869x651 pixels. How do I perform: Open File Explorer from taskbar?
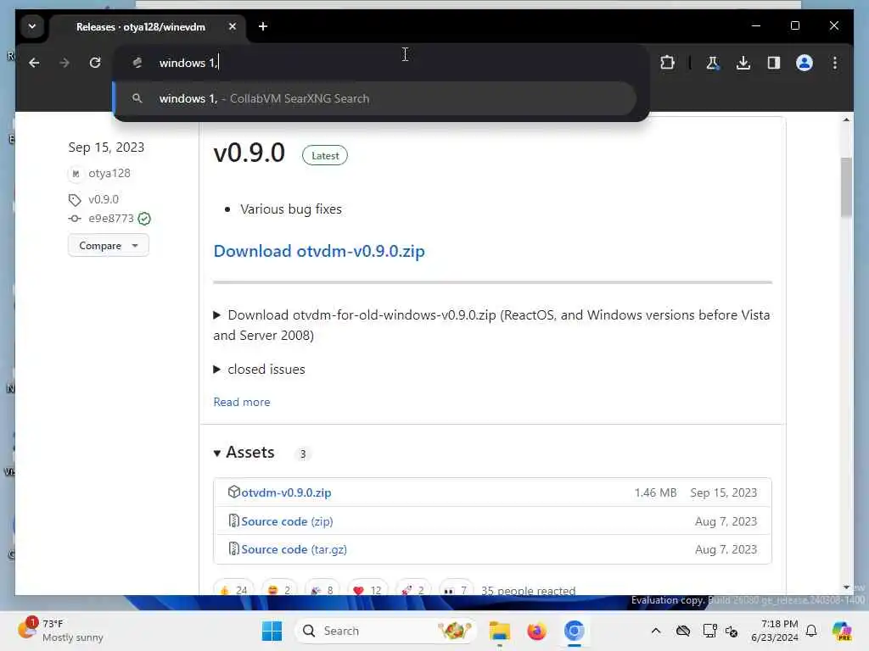coord(499,631)
